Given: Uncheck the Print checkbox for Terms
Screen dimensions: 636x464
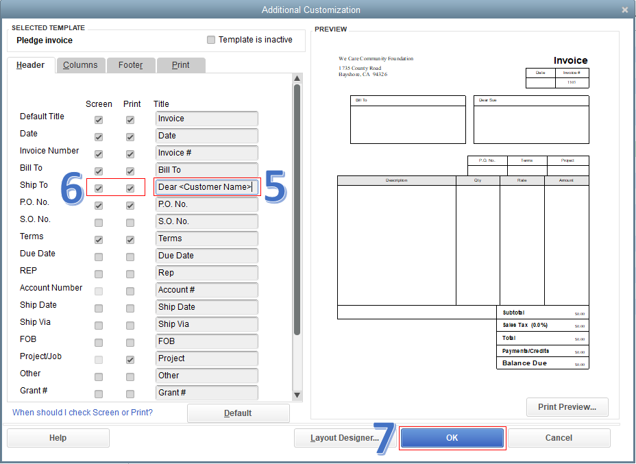Looking at the screenshot, I should [x=132, y=239].
